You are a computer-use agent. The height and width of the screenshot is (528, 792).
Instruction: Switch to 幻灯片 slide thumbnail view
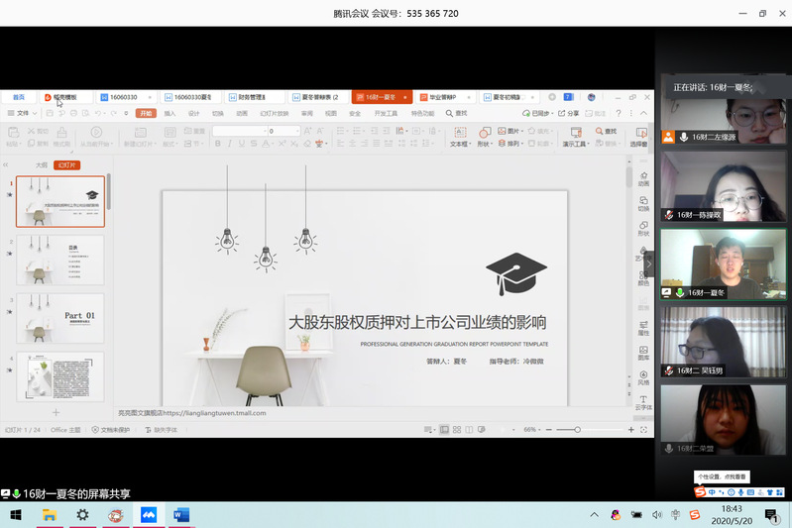pos(67,165)
